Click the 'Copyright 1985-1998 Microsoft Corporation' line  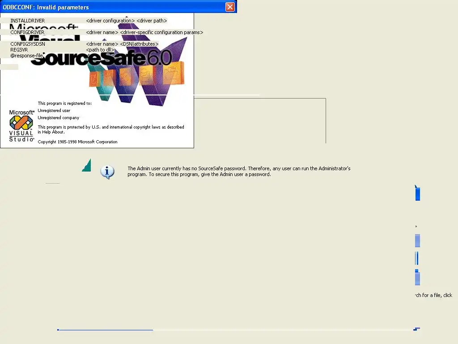[x=77, y=142]
